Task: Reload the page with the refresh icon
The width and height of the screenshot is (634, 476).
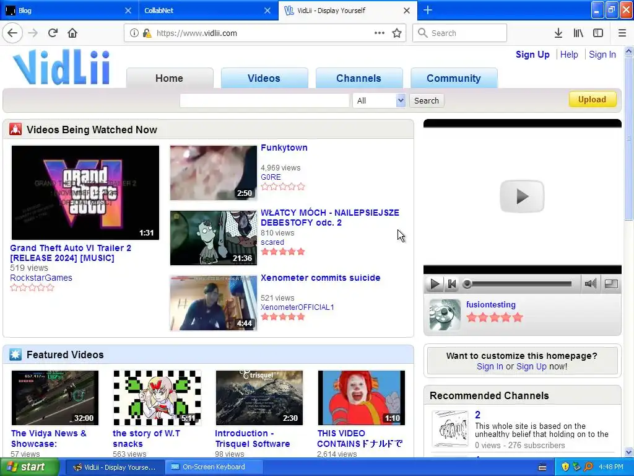Action: tap(53, 33)
